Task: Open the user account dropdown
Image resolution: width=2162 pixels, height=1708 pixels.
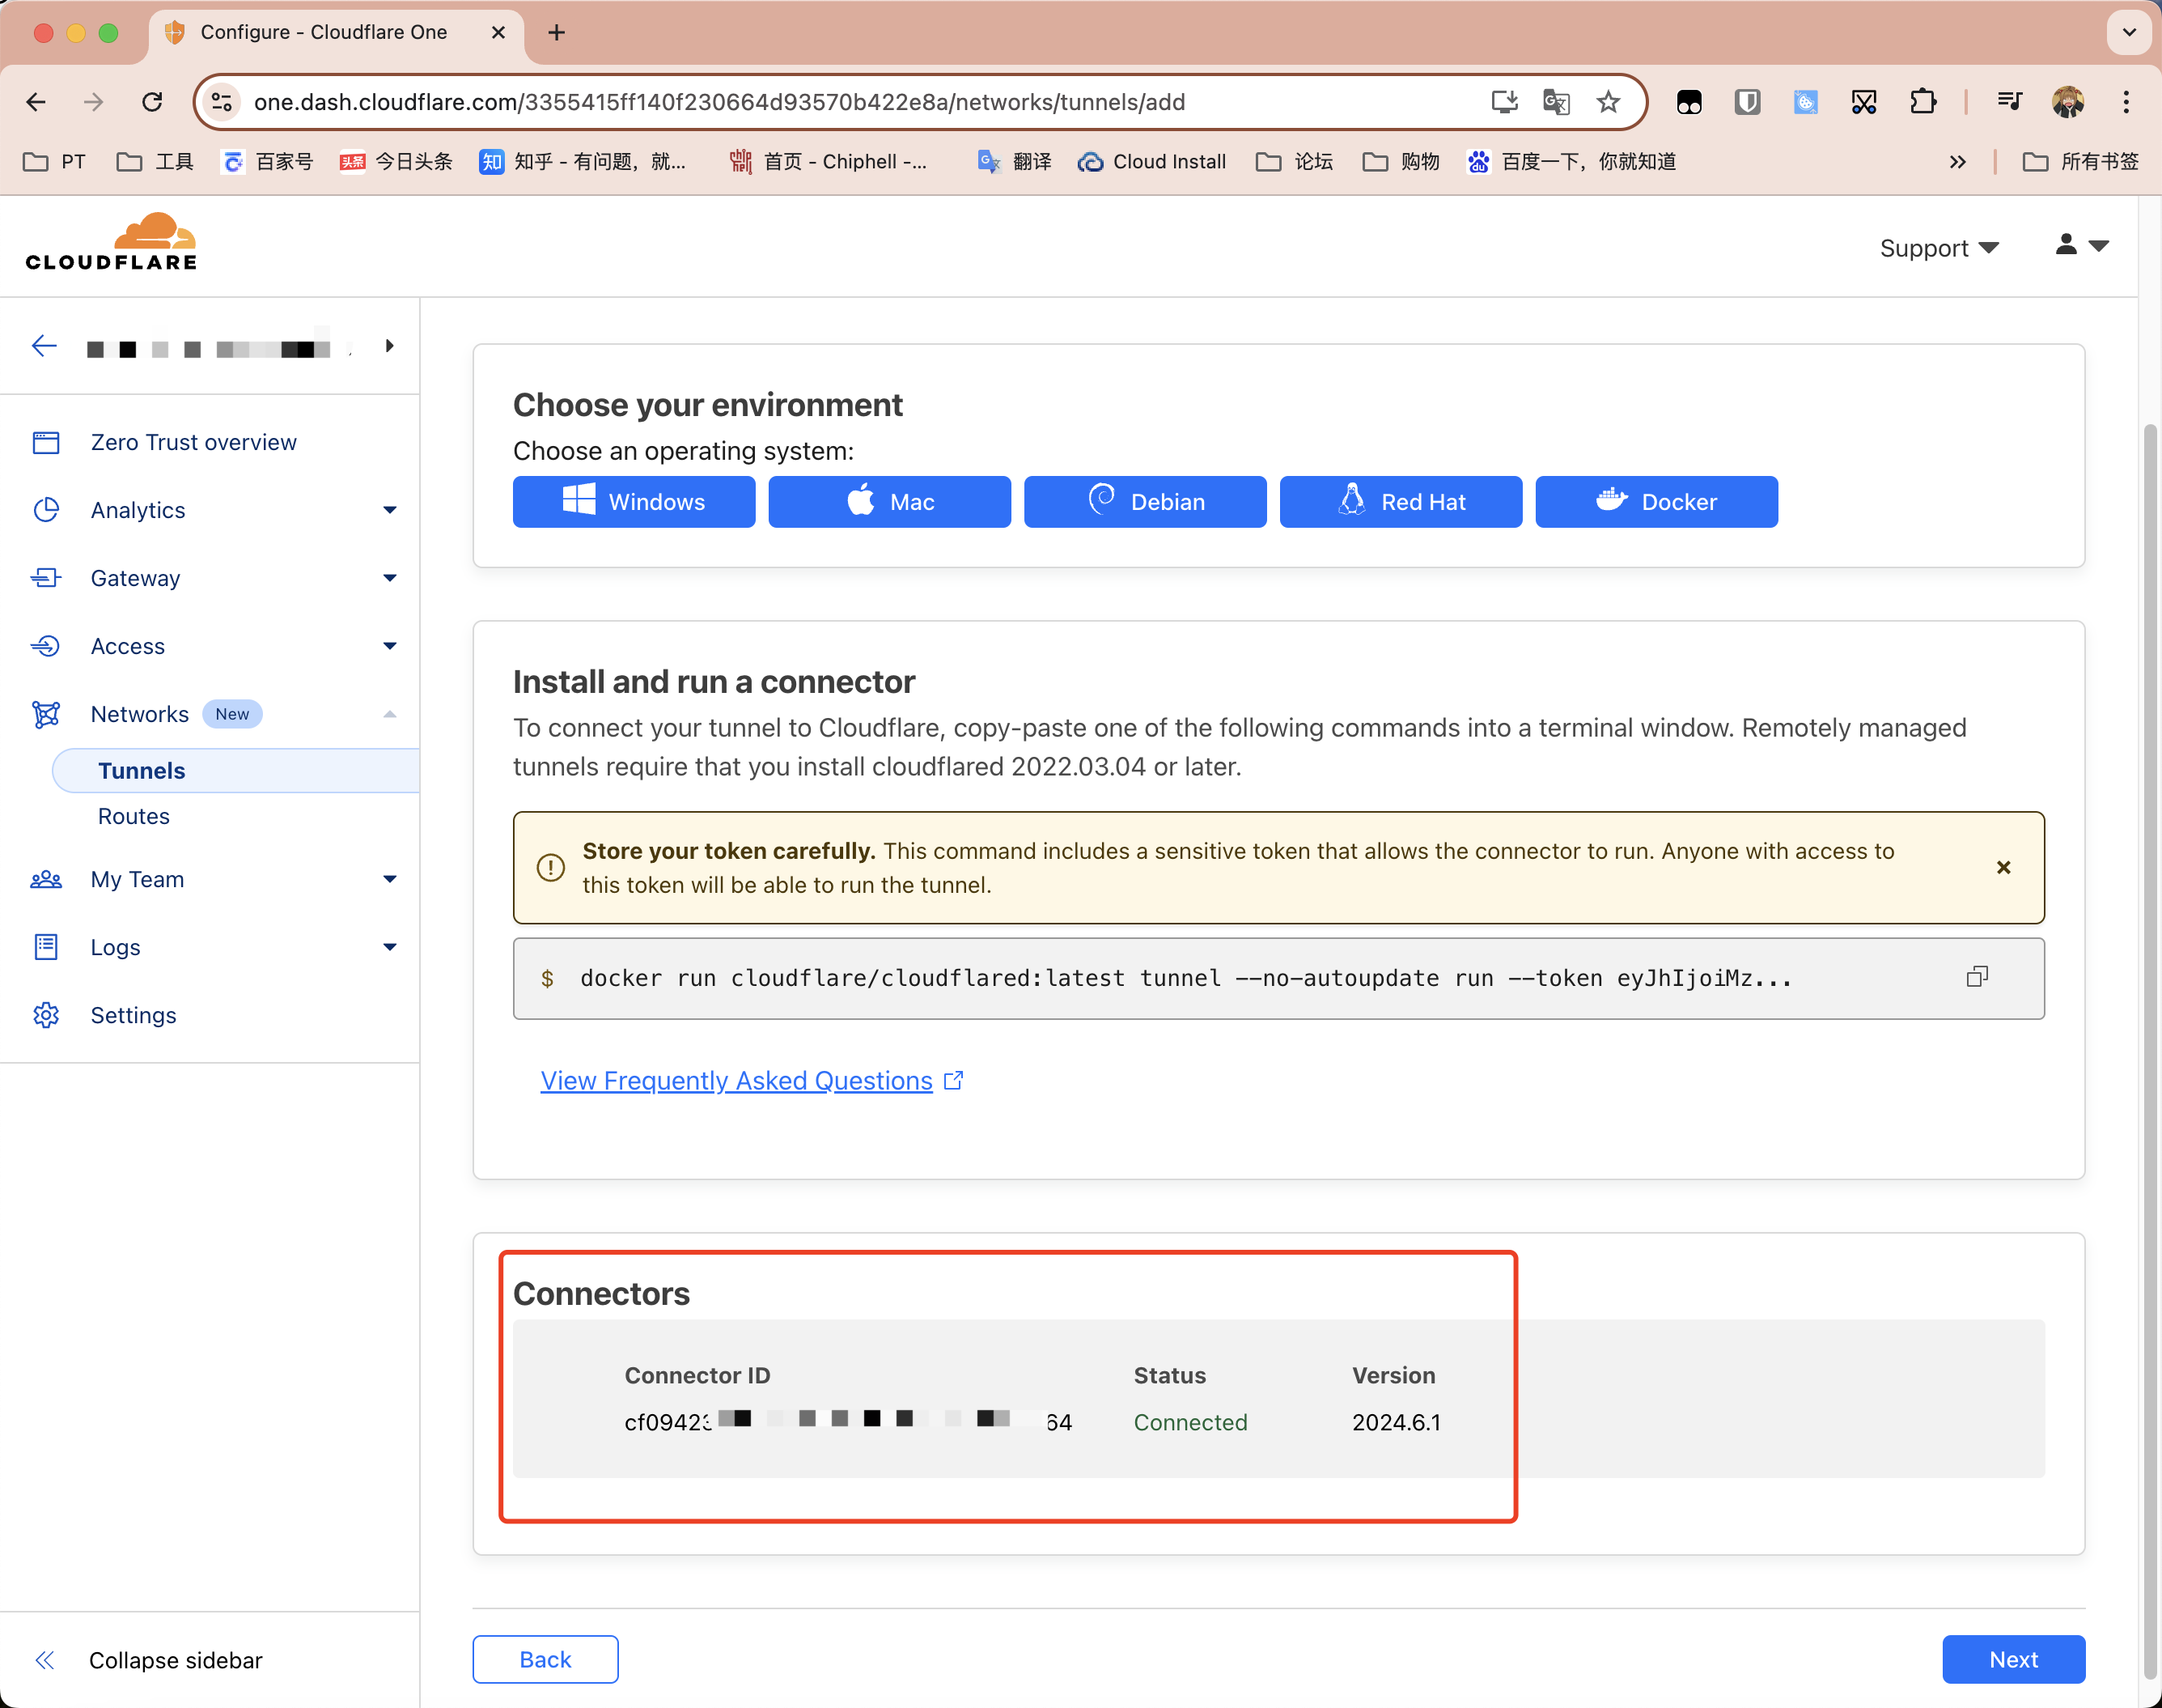Action: click(x=2082, y=245)
